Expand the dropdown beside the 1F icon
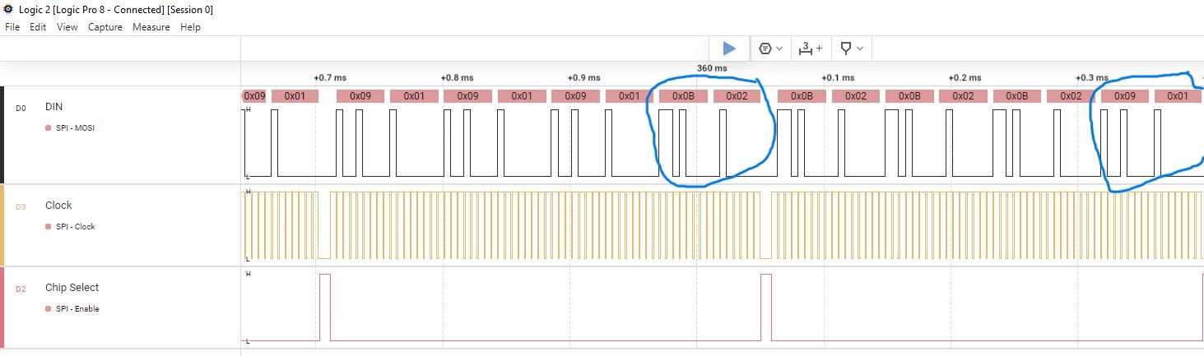Viewport: 1204px width, 356px height. 779,49
